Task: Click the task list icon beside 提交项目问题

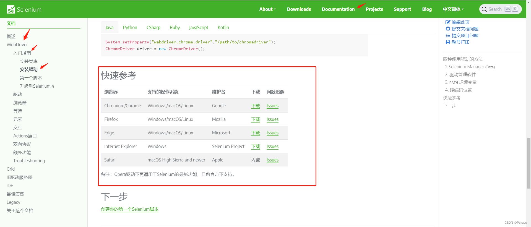Action: pyautogui.click(x=448, y=35)
